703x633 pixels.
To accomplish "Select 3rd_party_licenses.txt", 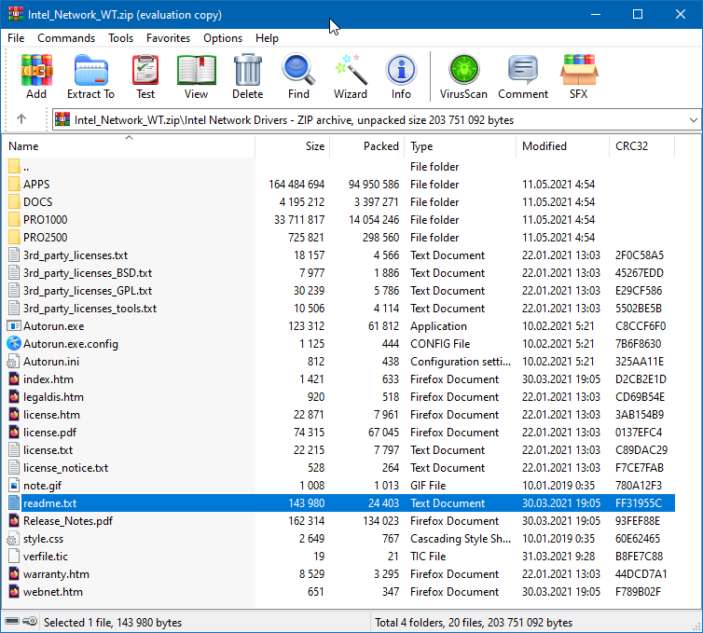I will 339,255.
